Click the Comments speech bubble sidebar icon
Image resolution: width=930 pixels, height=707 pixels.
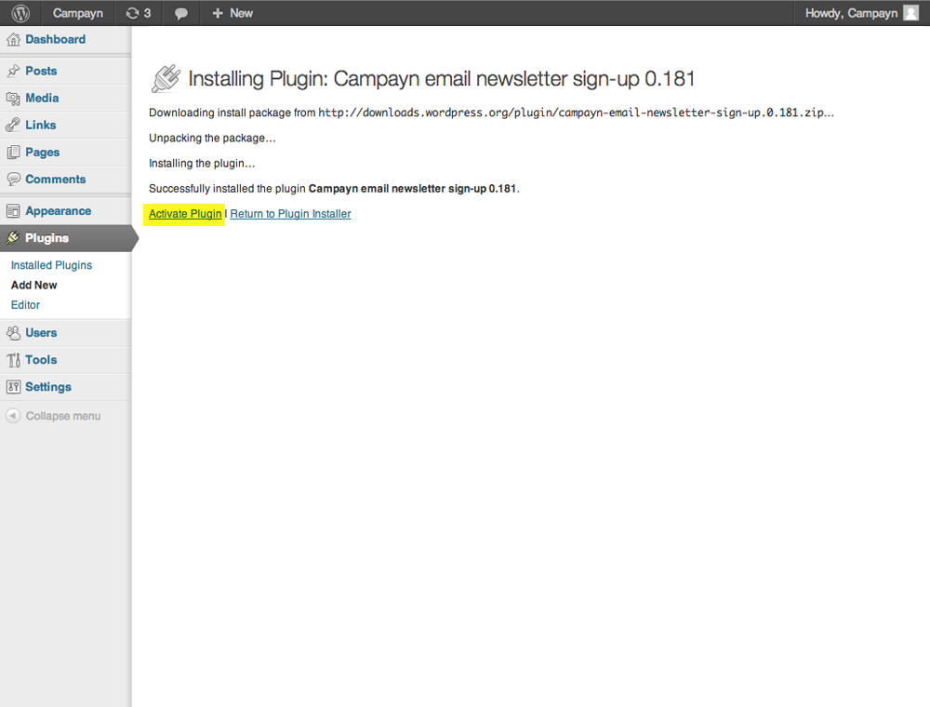pyautogui.click(x=13, y=180)
